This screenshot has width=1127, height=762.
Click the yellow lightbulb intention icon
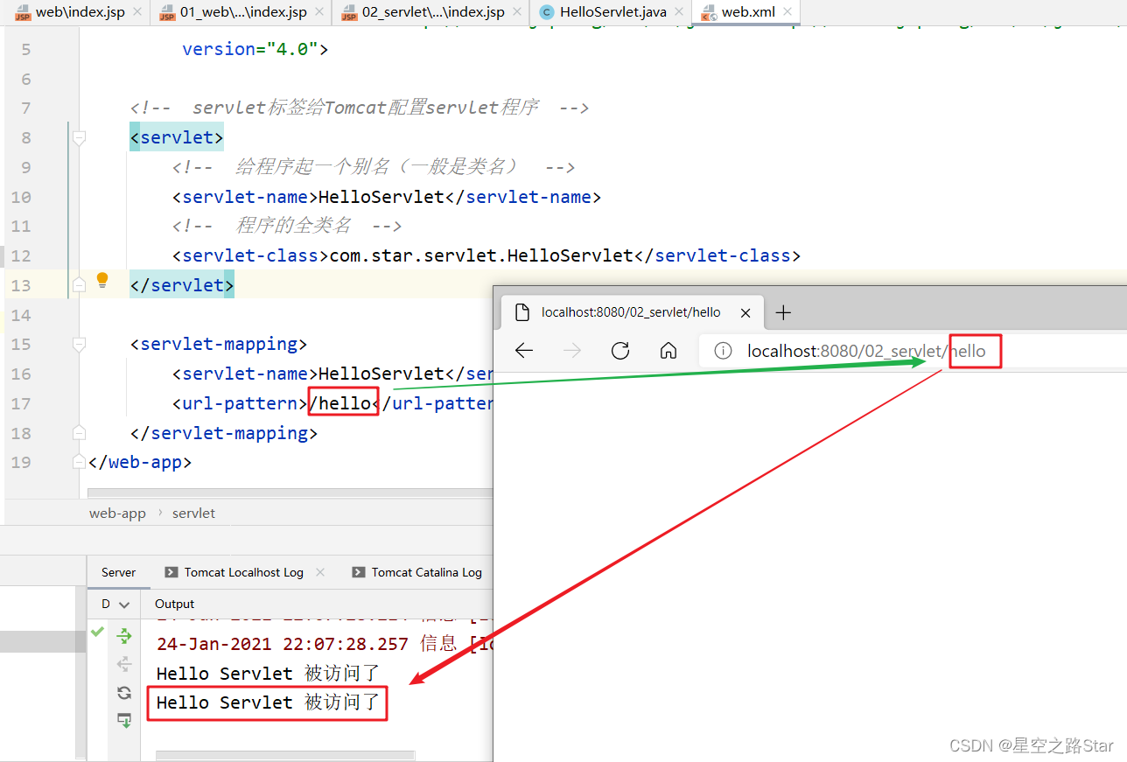tap(102, 280)
